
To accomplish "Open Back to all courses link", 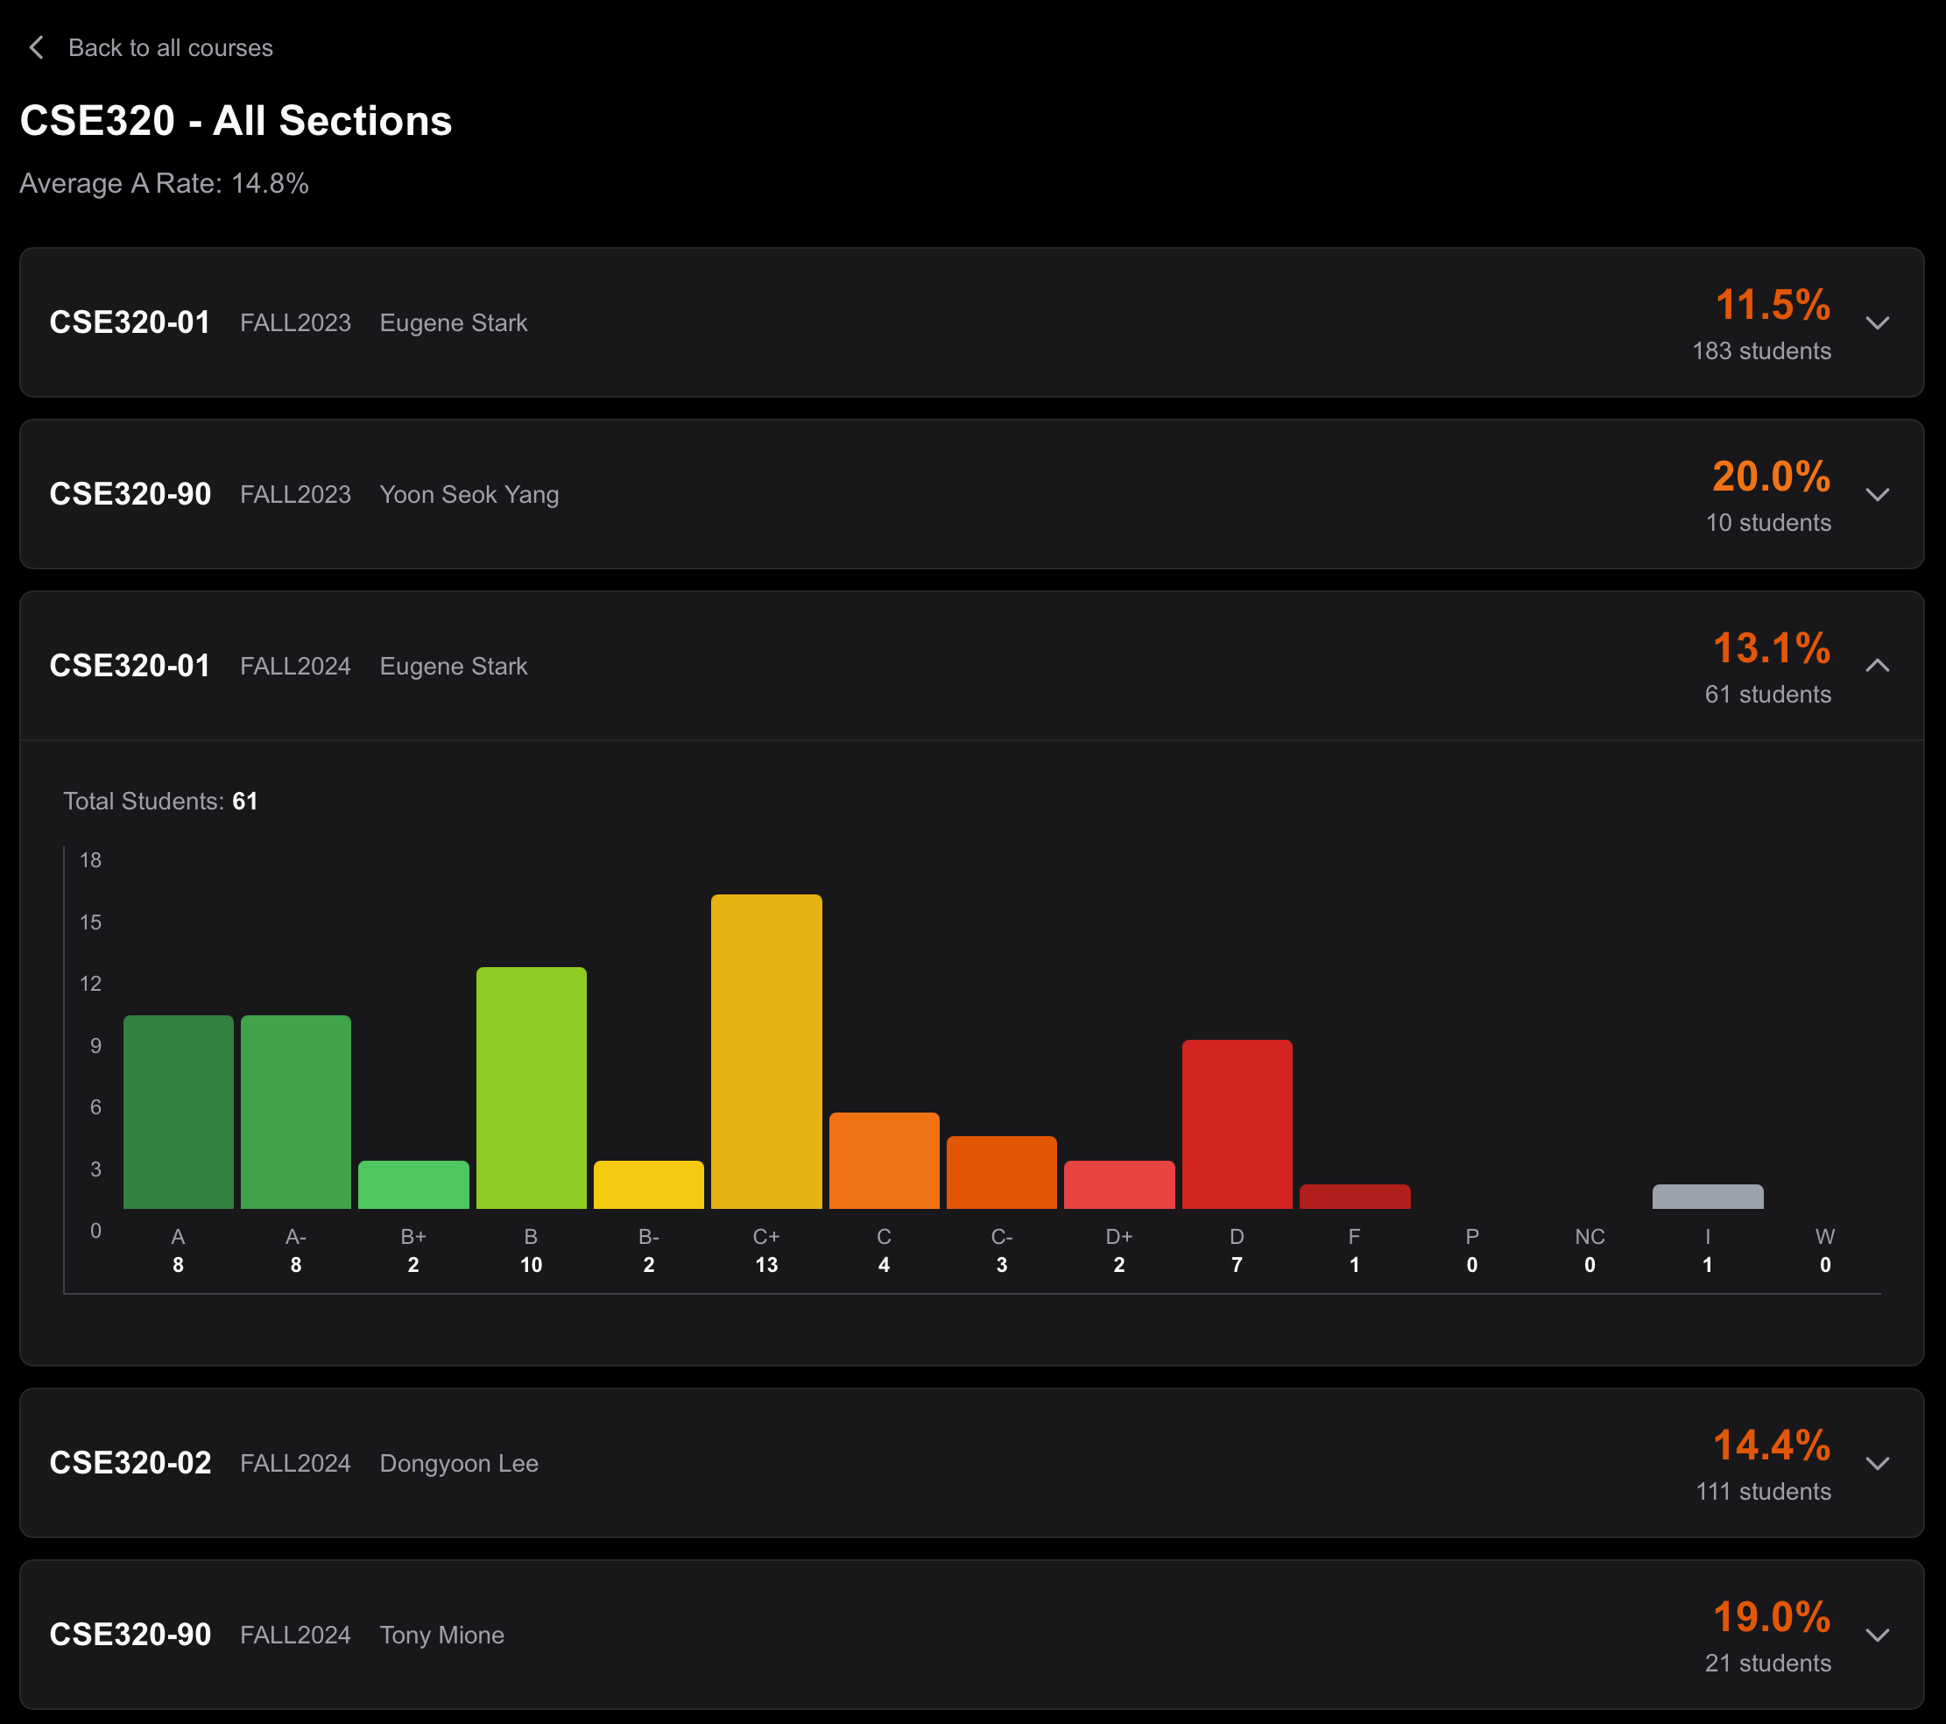I will point(171,47).
